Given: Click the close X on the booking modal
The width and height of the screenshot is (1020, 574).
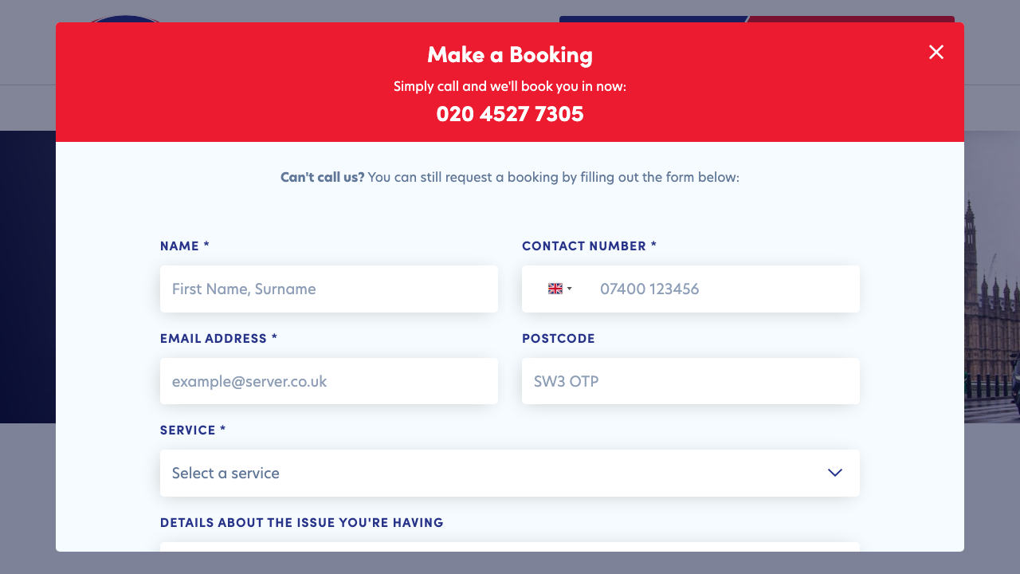Looking at the screenshot, I should click(936, 52).
